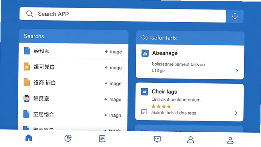Click the comment icon in Cheir lags card
This screenshot has width=261, height=147.
pos(144,112)
